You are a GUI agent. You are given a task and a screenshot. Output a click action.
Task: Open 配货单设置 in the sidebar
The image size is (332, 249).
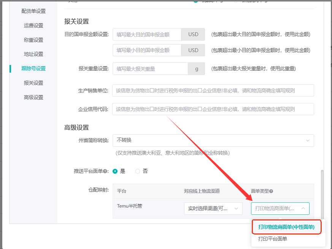pyautogui.click(x=33, y=11)
